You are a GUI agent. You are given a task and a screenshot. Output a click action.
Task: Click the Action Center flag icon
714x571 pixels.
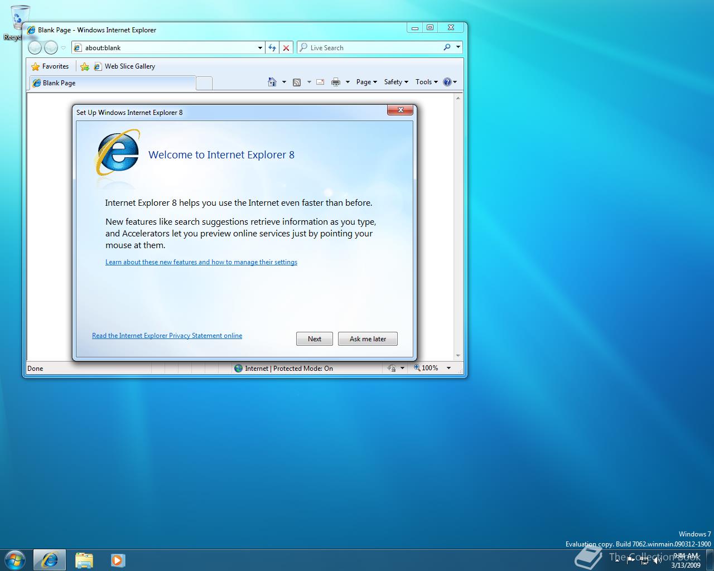(x=630, y=560)
